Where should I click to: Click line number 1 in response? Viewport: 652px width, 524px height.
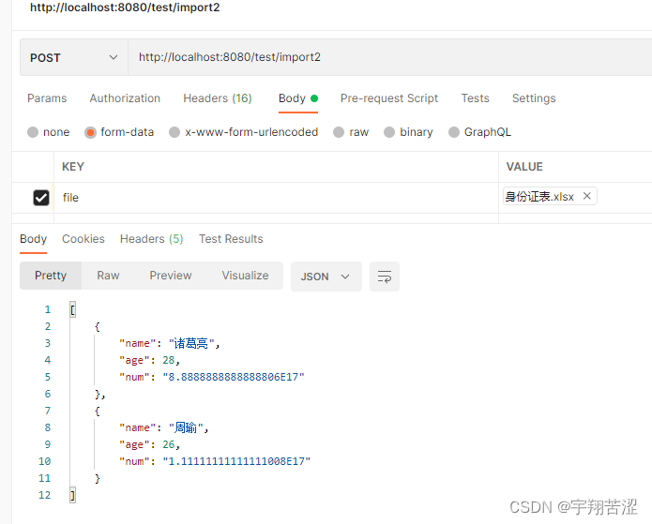(x=48, y=309)
